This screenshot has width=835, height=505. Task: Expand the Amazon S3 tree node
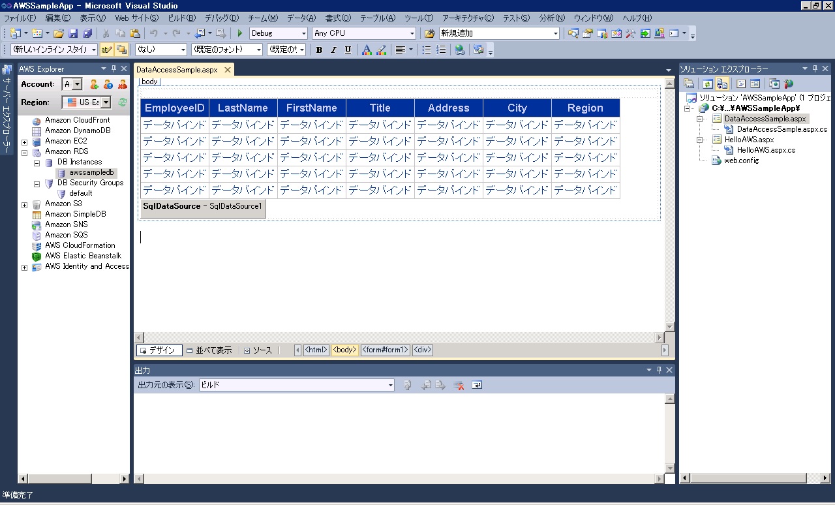(25, 204)
